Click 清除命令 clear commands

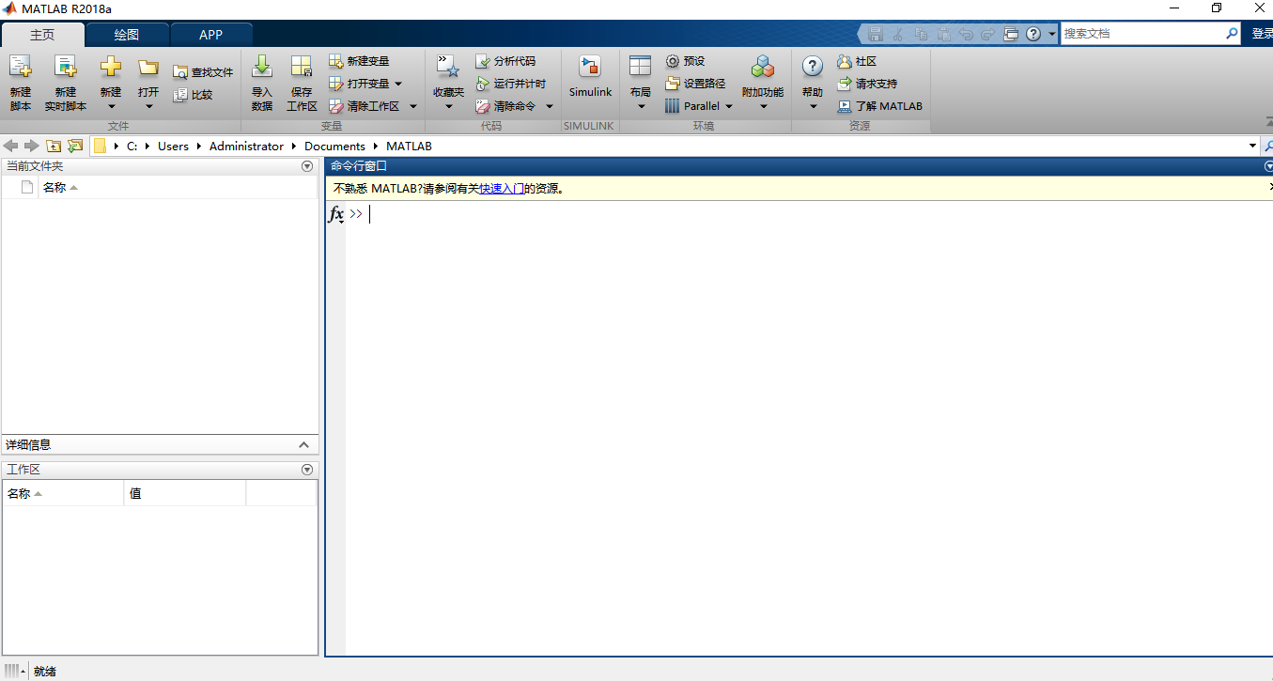505,106
